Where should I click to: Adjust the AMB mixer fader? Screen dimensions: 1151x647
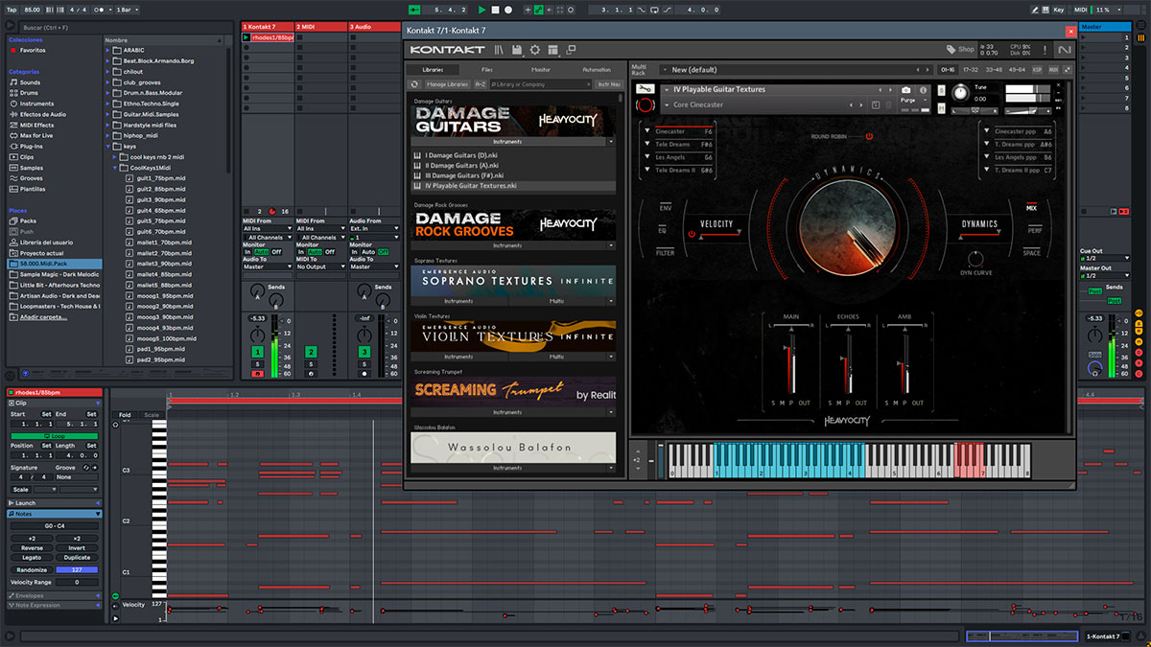(x=904, y=364)
